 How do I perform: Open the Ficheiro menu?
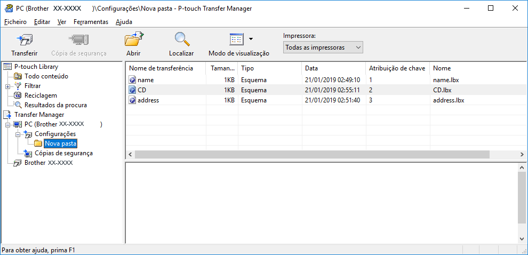pyautogui.click(x=15, y=22)
